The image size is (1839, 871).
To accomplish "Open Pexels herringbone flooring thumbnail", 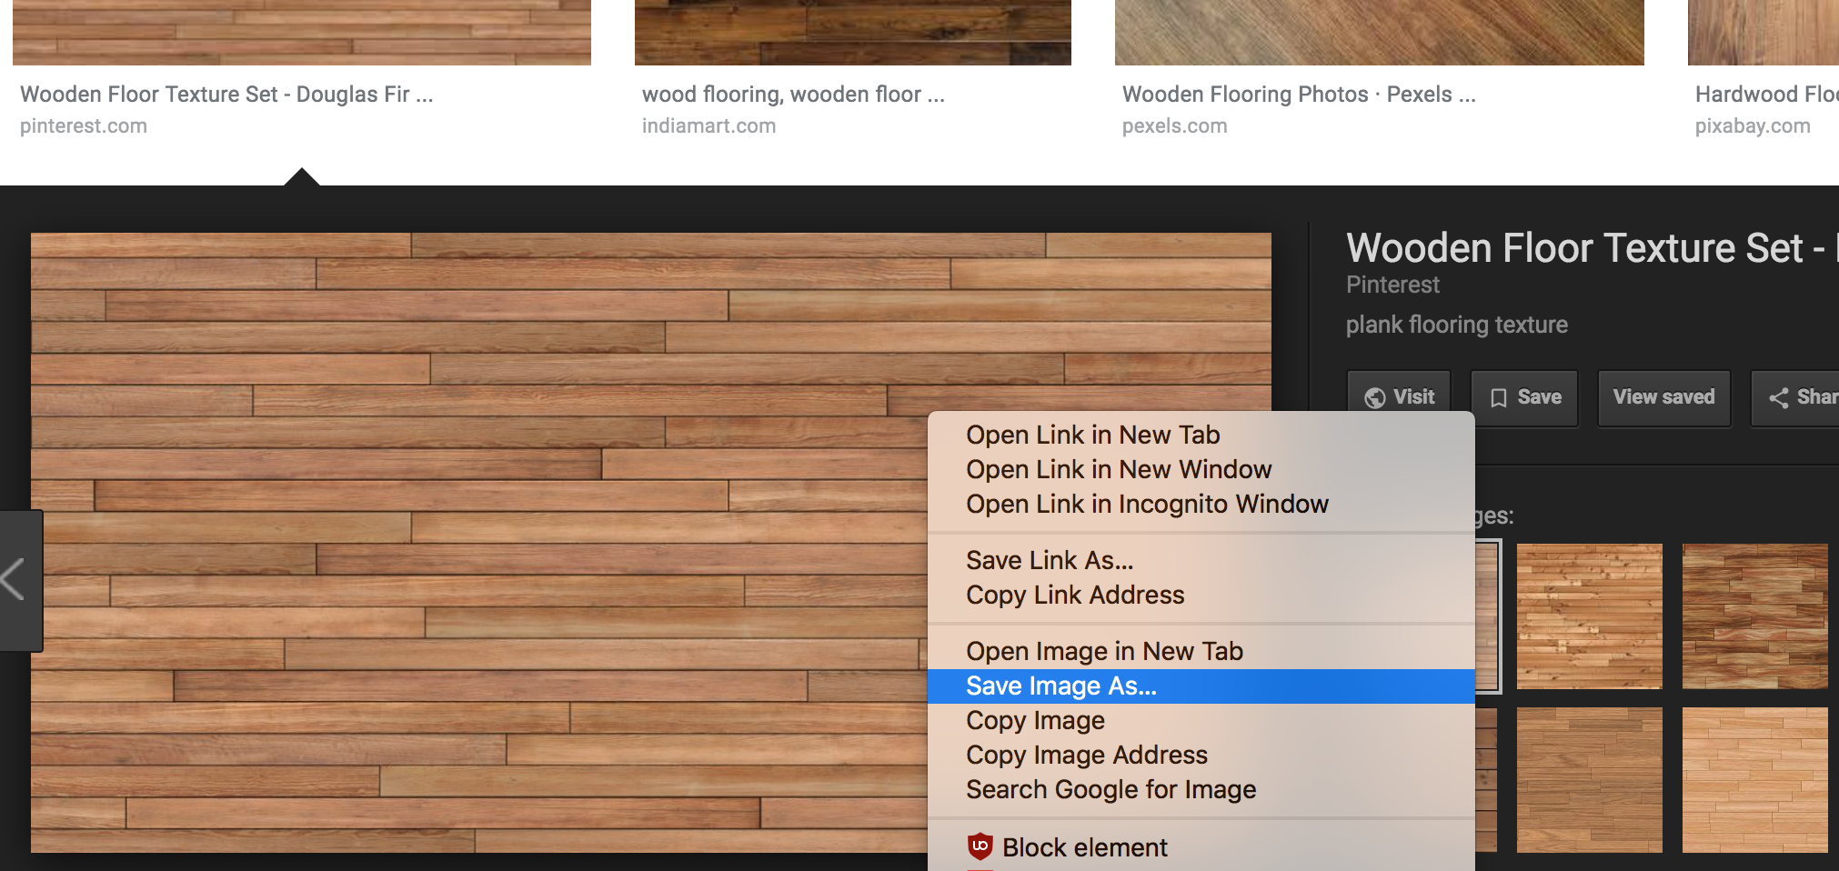I will (1380, 33).
